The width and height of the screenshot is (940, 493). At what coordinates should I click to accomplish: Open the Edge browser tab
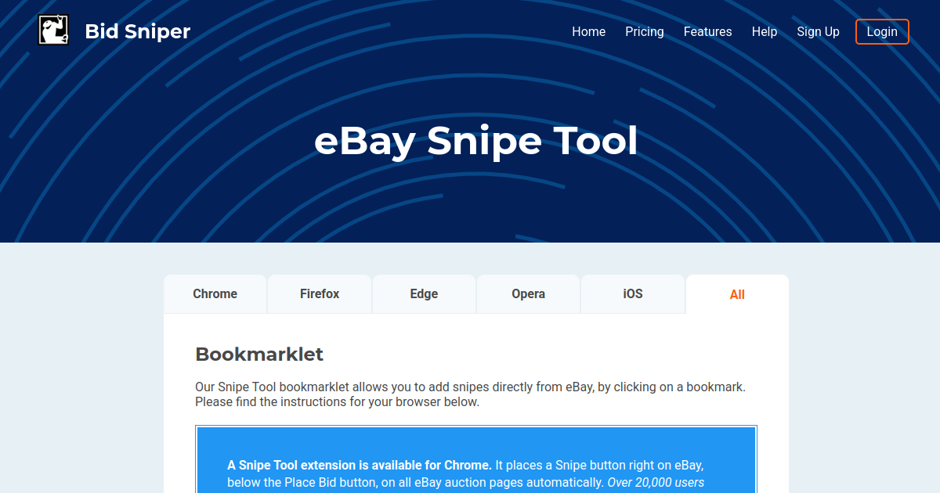coord(424,293)
